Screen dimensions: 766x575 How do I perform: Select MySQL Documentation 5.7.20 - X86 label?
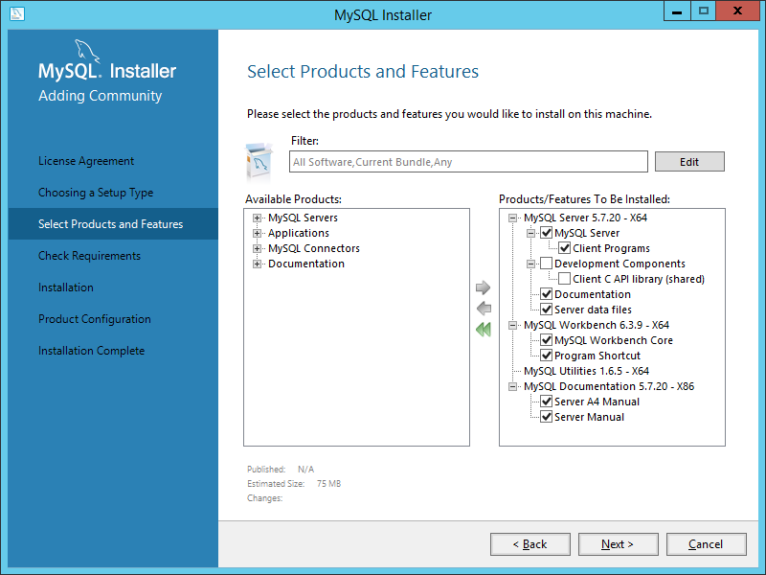pyautogui.click(x=609, y=387)
